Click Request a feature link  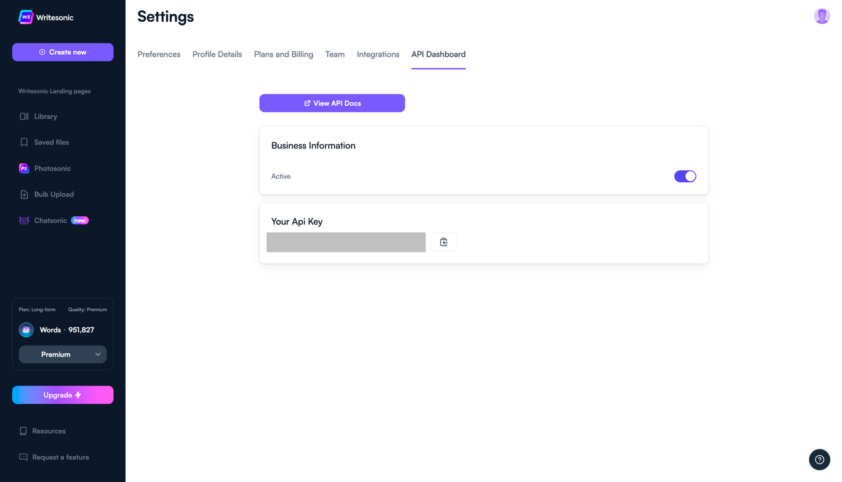click(60, 457)
